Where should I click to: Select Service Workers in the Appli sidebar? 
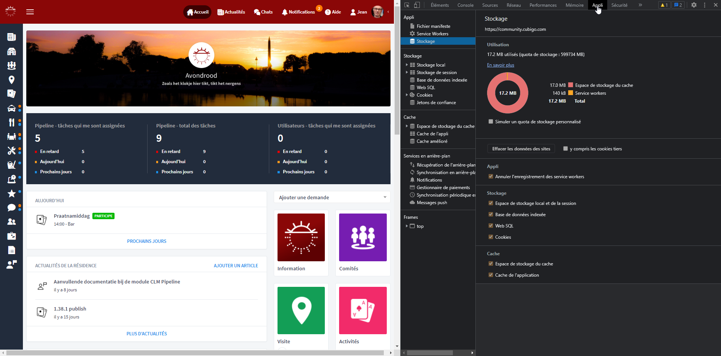[432, 34]
